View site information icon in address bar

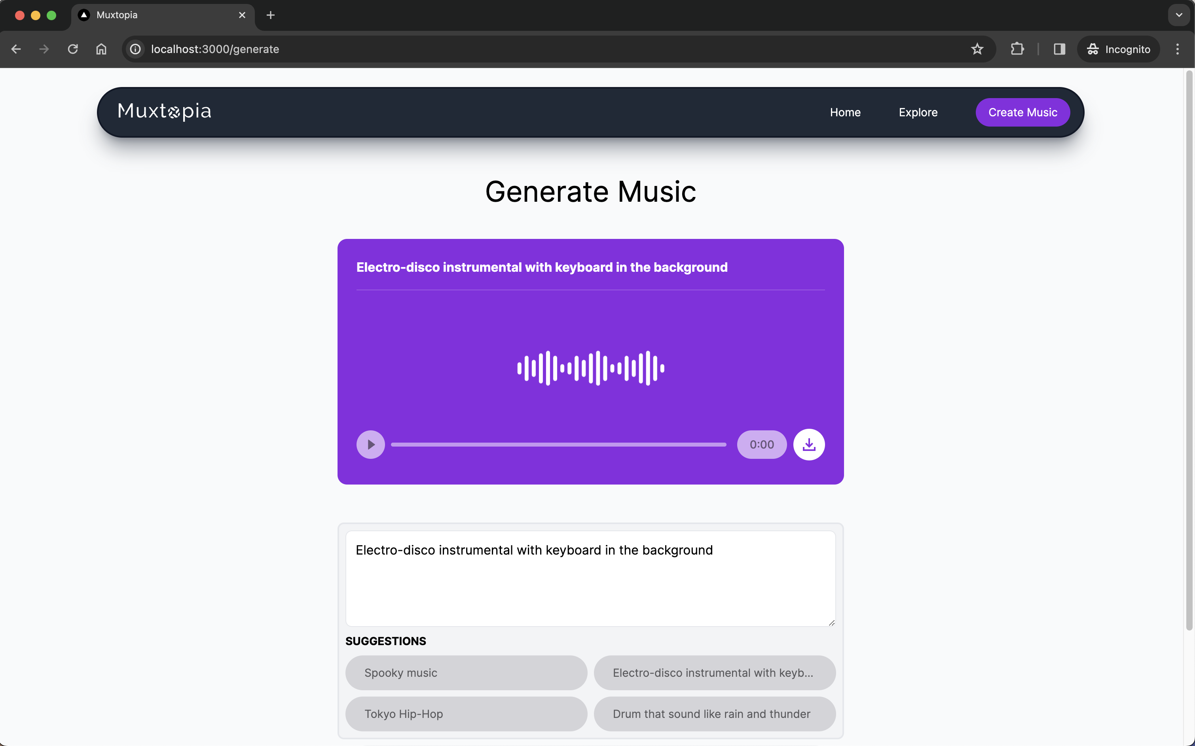click(x=135, y=49)
